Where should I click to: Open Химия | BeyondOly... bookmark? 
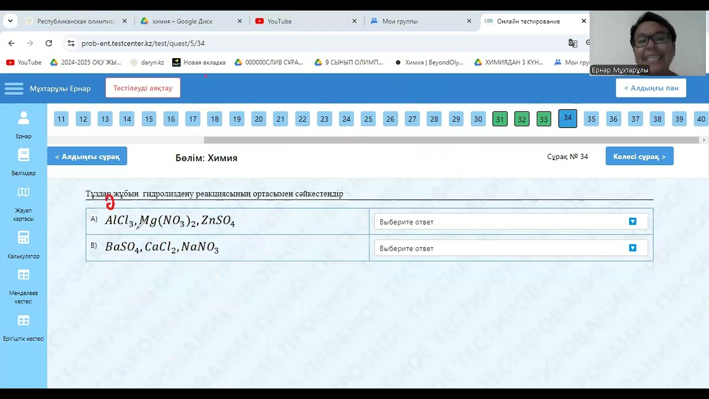pos(429,63)
